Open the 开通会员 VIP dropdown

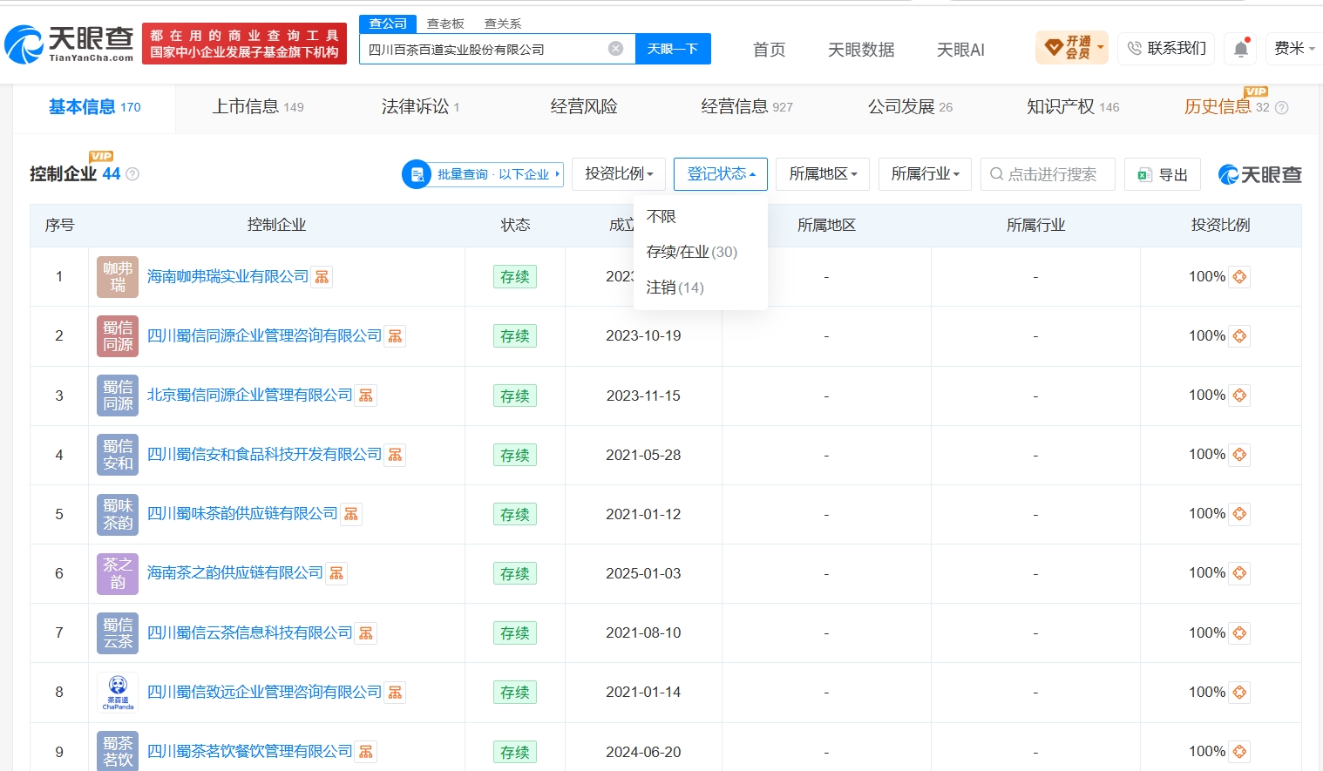click(1072, 47)
